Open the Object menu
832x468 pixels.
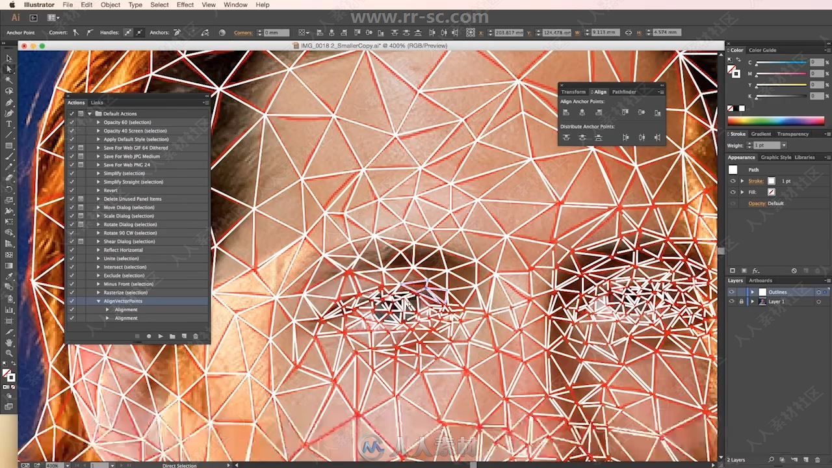tap(110, 5)
